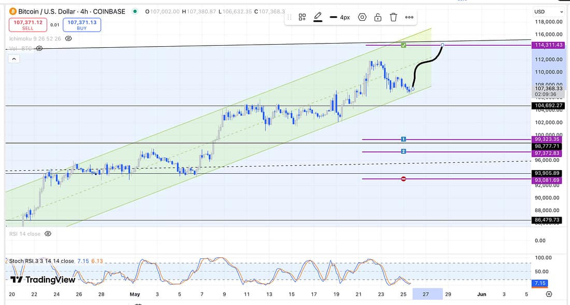Screen dimensions: 570x305
Task: Open more options three-dot menu
Action: (x=409, y=17)
